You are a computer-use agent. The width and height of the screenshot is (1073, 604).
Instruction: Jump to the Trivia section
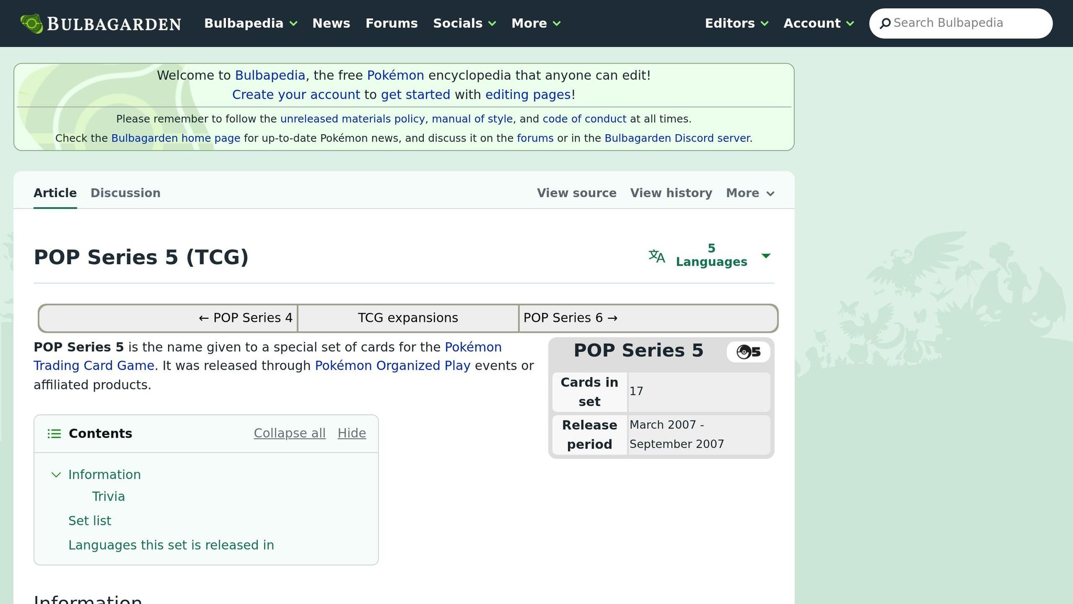point(108,497)
